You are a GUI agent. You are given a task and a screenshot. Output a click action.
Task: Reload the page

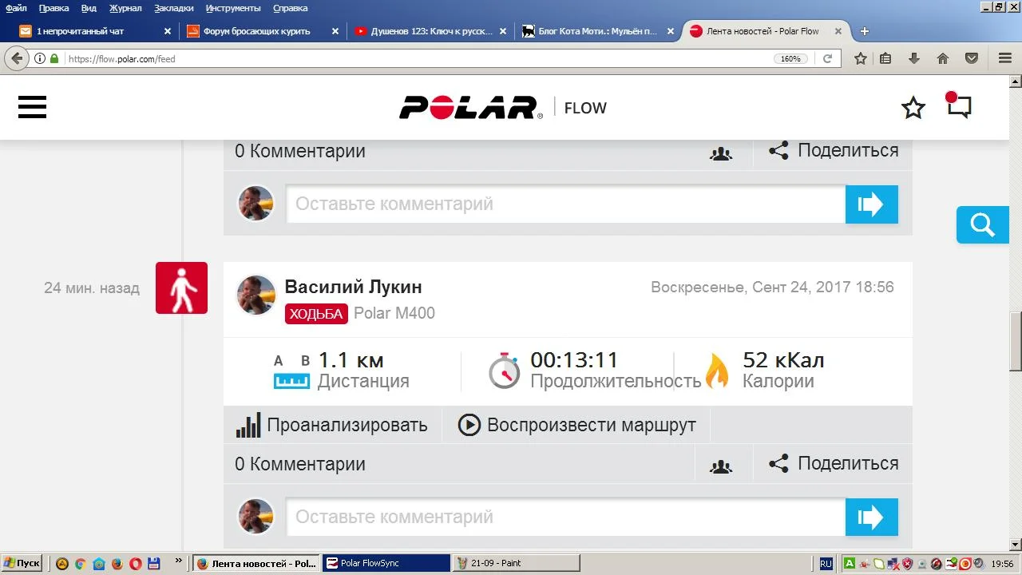pos(827,58)
